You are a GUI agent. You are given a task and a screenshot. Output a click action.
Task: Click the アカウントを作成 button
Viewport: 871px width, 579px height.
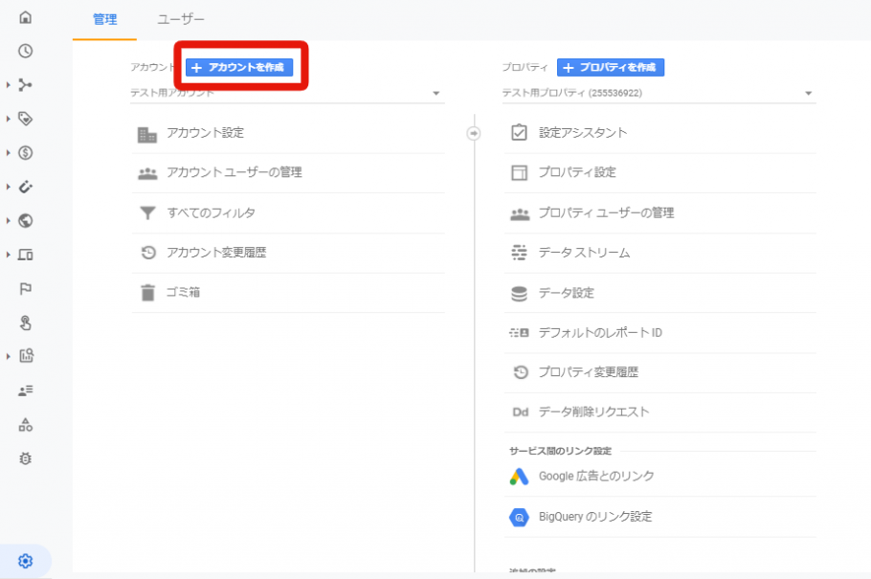click(239, 67)
